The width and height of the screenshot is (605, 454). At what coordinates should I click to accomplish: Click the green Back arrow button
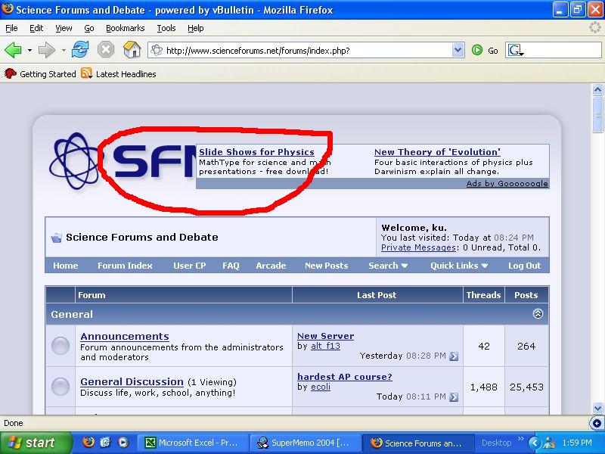(x=13, y=50)
